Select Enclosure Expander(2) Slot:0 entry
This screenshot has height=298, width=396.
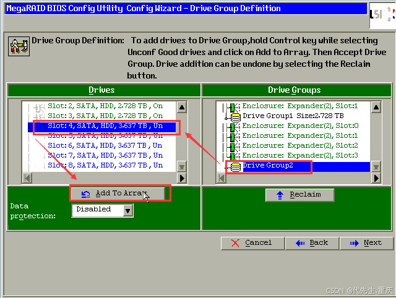tap(300, 126)
